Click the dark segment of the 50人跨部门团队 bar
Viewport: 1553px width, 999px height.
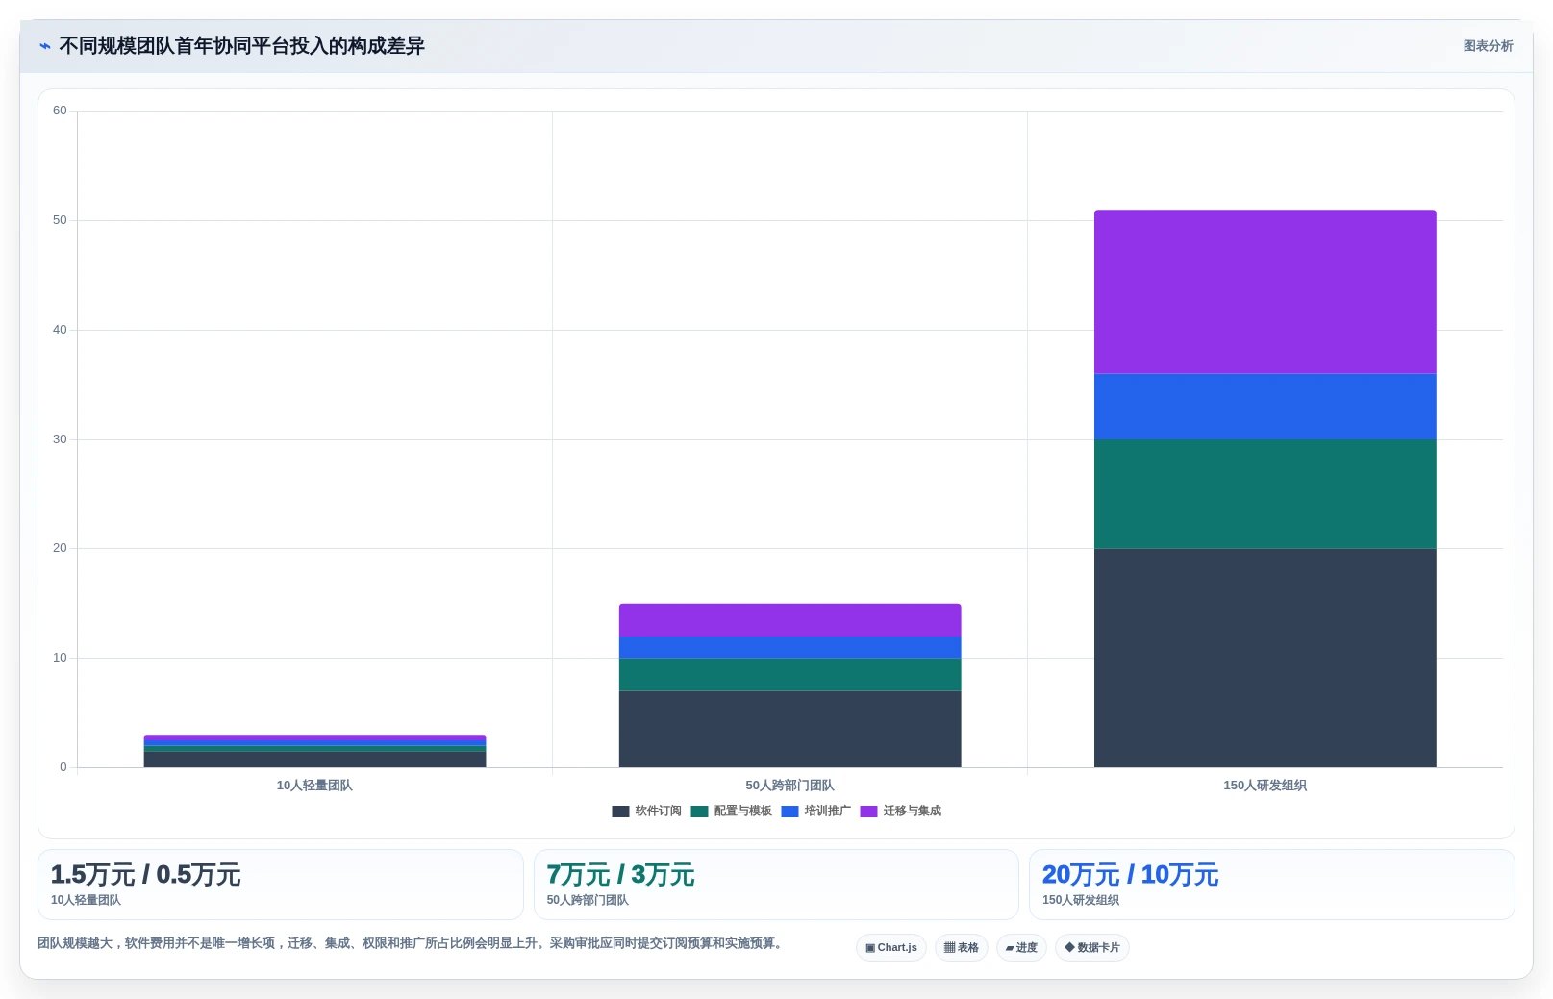point(789,729)
